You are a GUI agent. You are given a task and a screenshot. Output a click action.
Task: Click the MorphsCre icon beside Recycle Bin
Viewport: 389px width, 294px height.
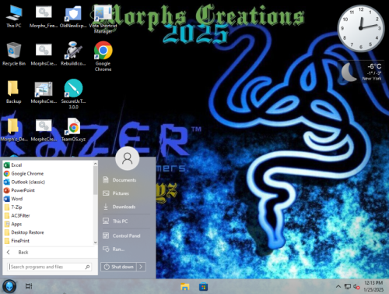click(x=44, y=54)
